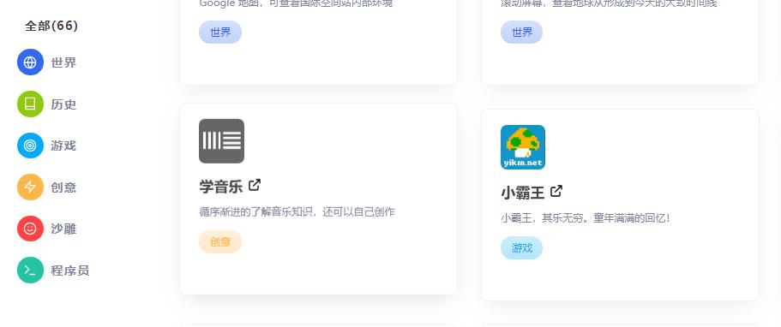Select the 全部(66) category
781x327 pixels.
(x=51, y=26)
